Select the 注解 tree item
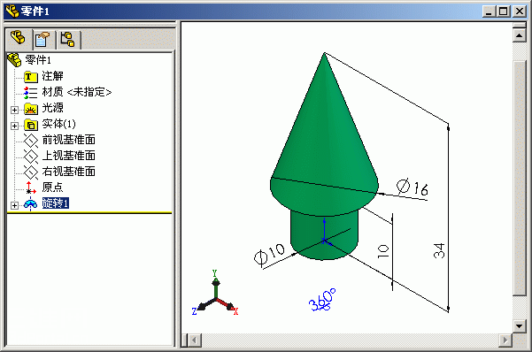532x352 pixels. 52,76
